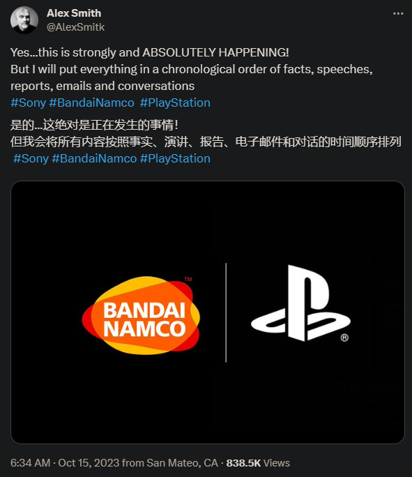
Task: Click the second #PlayStation hashtag below Chinese text
Action: click(x=175, y=158)
